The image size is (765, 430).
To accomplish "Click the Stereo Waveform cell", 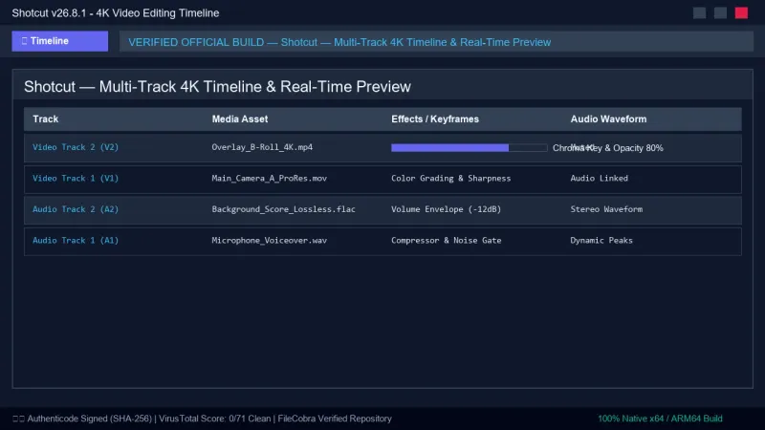I will (606, 209).
